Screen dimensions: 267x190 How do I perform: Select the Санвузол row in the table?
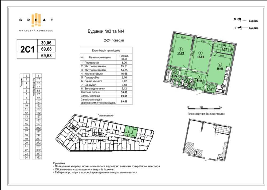pos(106,85)
